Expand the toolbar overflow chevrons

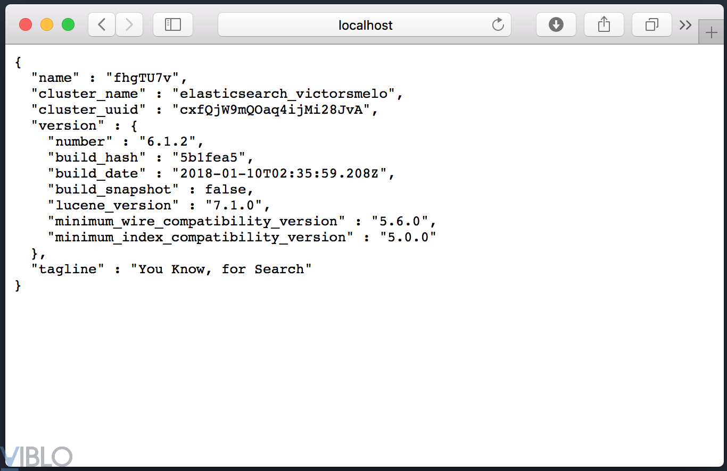685,24
